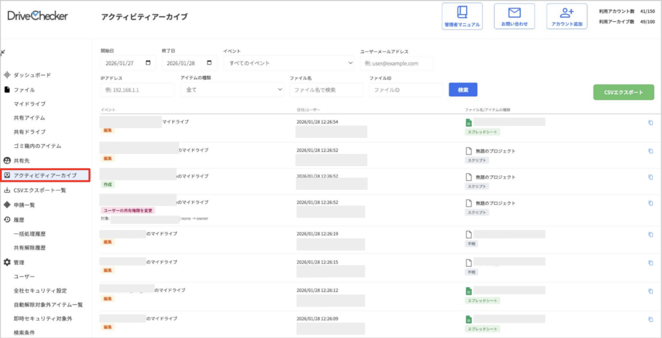Image resolution: width=662 pixels, height=338 pixels.
Task: Select アクティビティアーカイブ in the sidebar
Action: pyautogui.click(x=45, y=175)
